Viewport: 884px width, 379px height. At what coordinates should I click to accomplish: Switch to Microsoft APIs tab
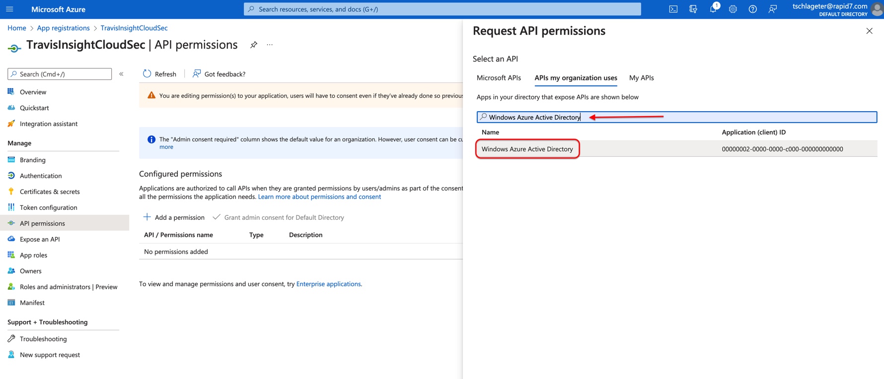click(499, 78)
